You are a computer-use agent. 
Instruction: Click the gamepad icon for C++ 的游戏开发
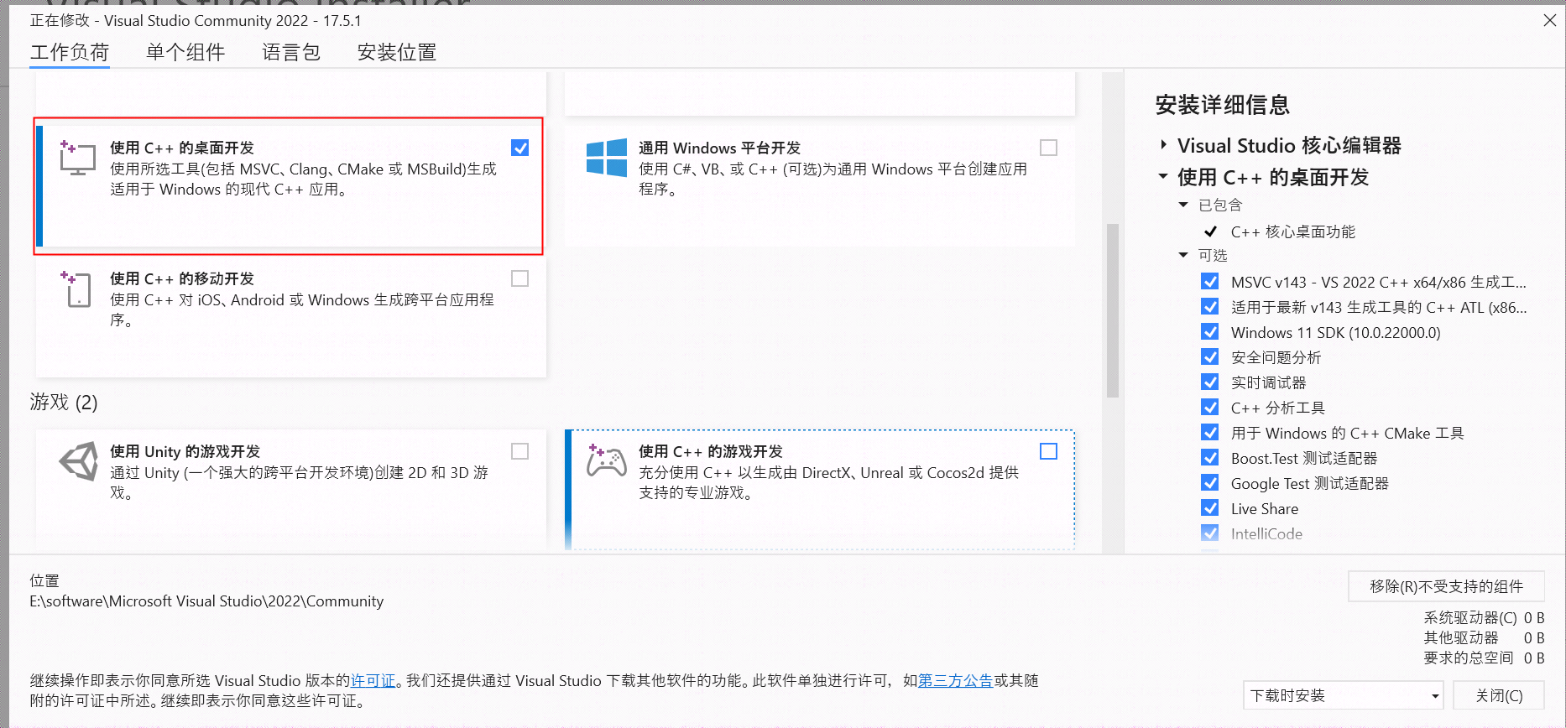click(x=606, y=460)
